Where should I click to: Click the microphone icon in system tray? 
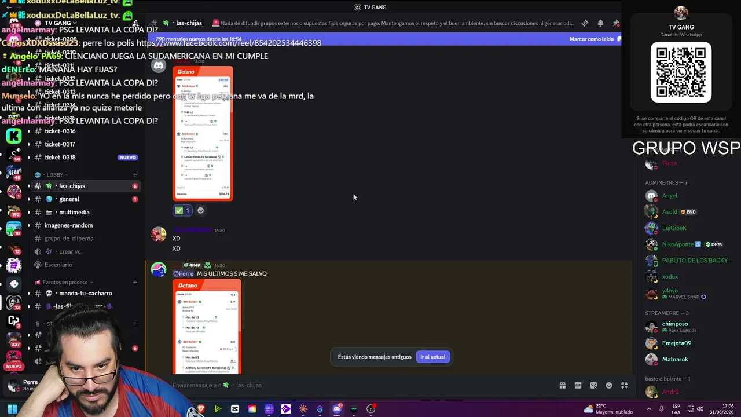[x=661, y=409]
